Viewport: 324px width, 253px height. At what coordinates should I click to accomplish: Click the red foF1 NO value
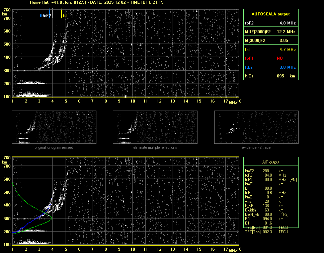click(280, 58)
